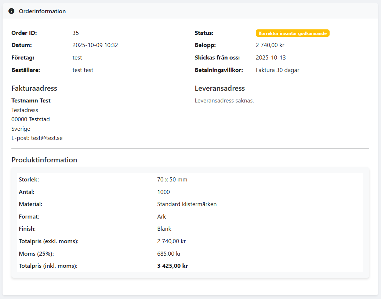Click the Moms amount 685,00 kr
Viewport: 385px width, 299px height.
(169, 253)
